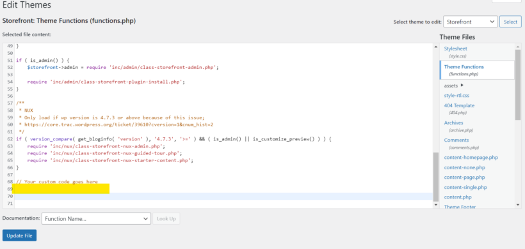Screen dimensions: 525x249
Task: Open content-none.php file
Action: 464,167
